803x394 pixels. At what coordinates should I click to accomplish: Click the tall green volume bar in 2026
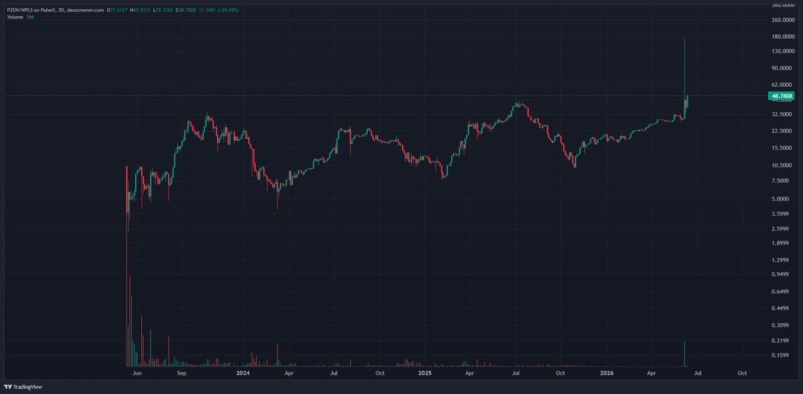coord(685,353)
